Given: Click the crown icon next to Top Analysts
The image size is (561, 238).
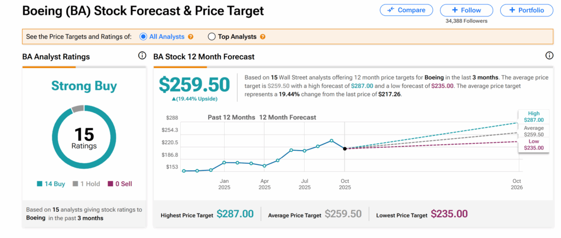Looking at the screenshot, I should (x=262, y=37).
